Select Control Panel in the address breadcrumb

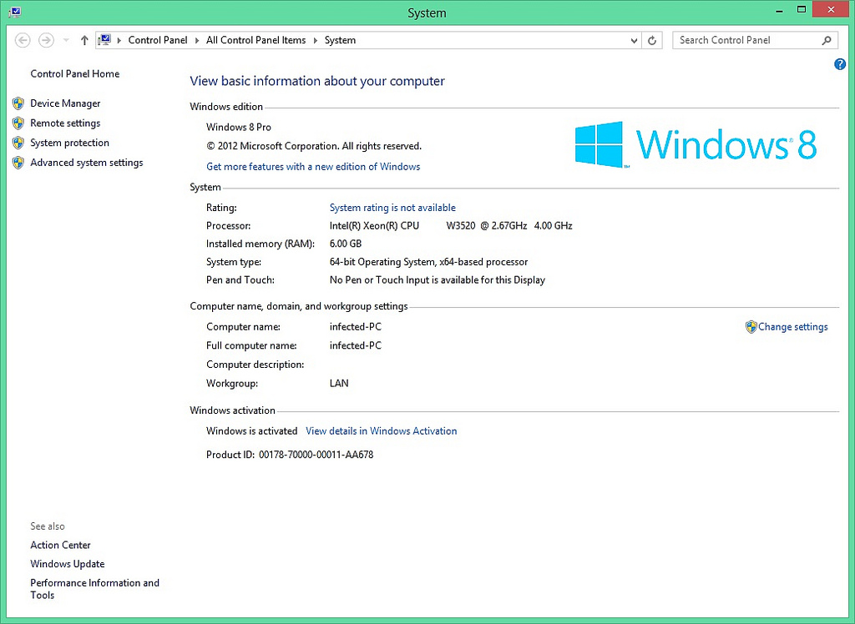coord(158,40)
